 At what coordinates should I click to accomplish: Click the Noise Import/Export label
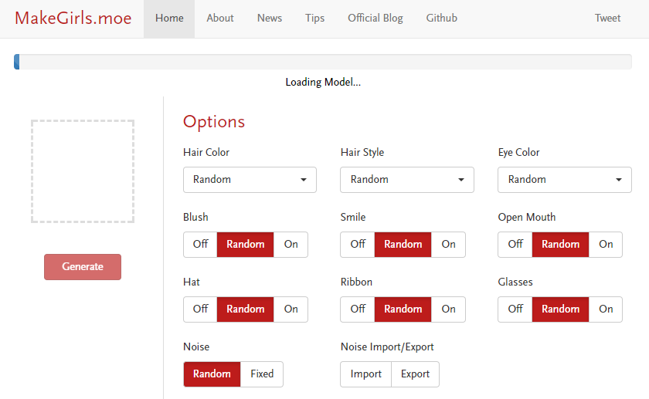[387, 347]
